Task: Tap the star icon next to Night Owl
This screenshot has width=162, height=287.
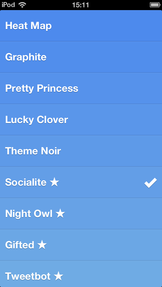Action: coord(60,213)
